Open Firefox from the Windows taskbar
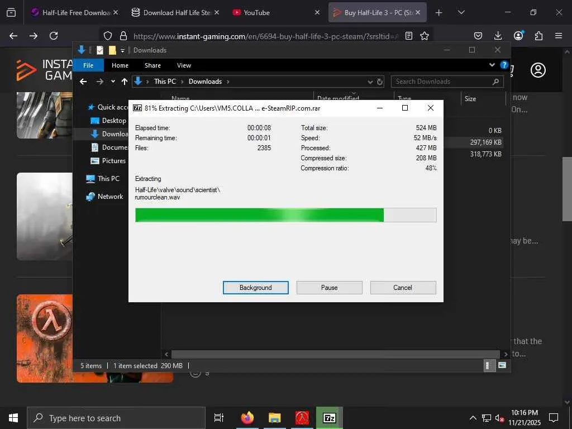The image size is (572, 429). (x=247, y=418)
